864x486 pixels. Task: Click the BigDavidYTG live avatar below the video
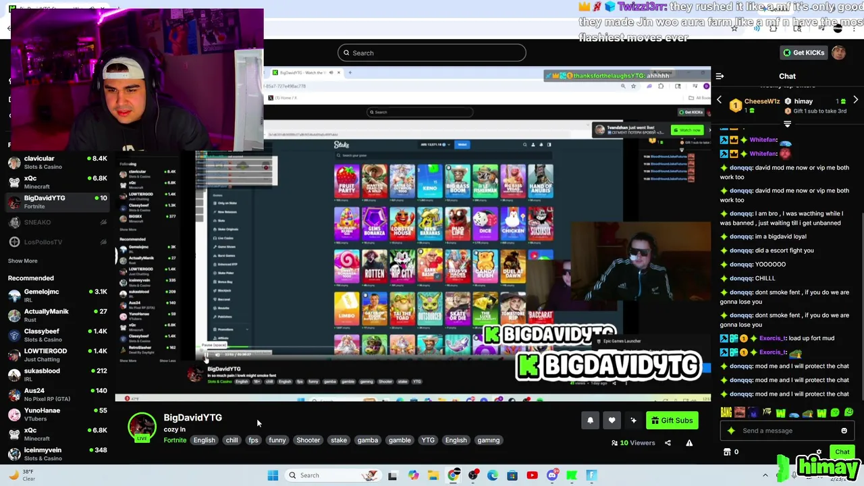click(142, 427)
